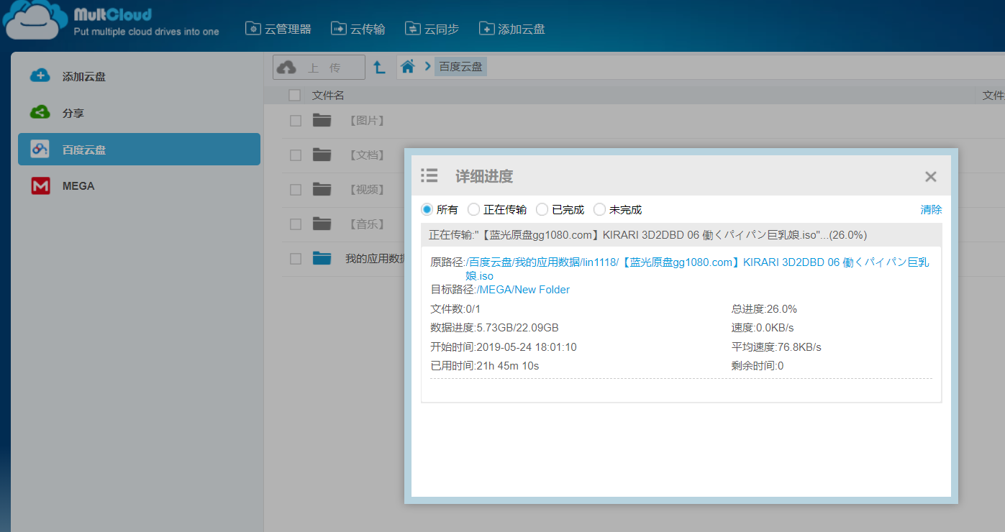Click the 云传输 arrow icon
The width and height of the screenshot is (1005, 532).
(x=338, y=29)
